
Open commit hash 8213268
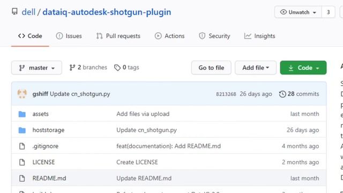coord(226,94)
